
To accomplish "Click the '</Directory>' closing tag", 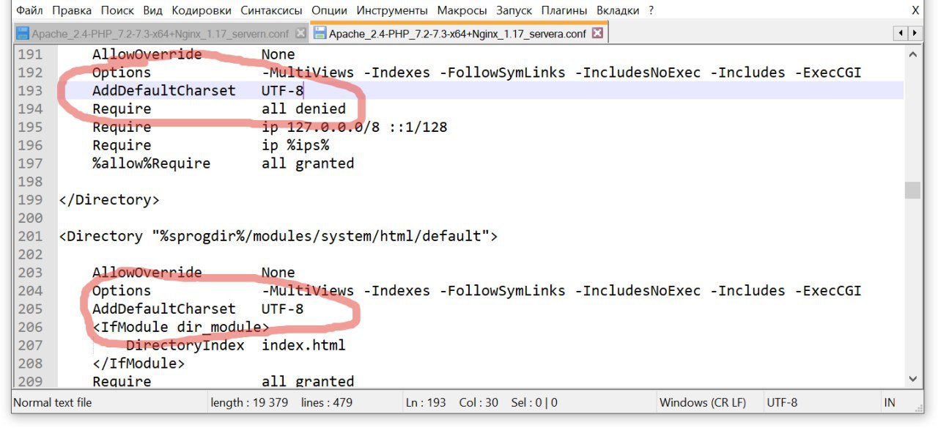I will point(109,199).
